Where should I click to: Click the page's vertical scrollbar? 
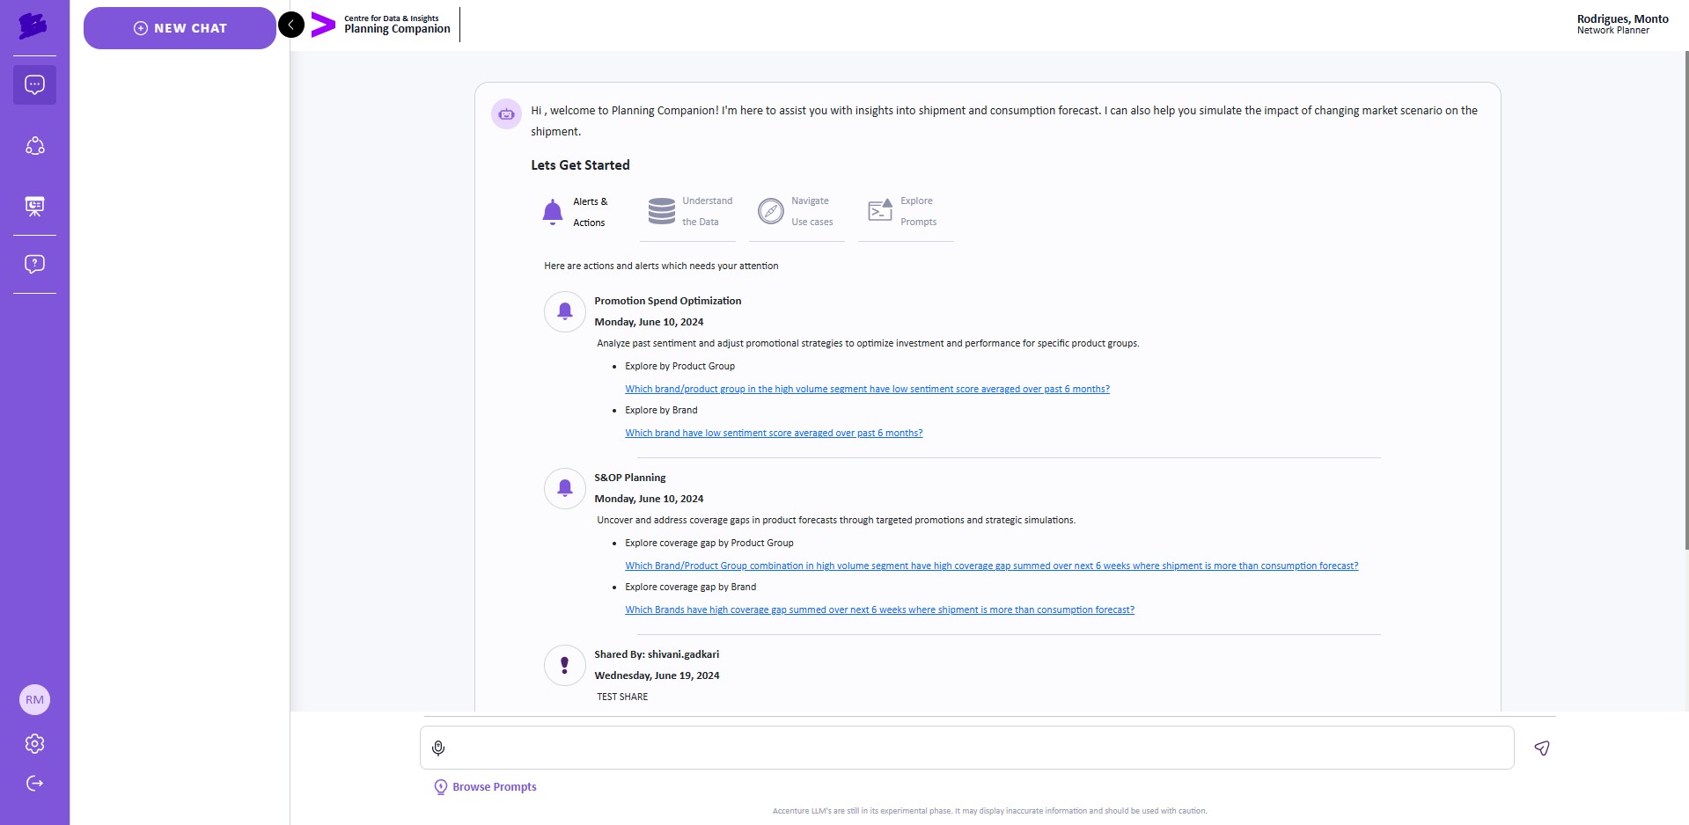[x=1685, y=299]
